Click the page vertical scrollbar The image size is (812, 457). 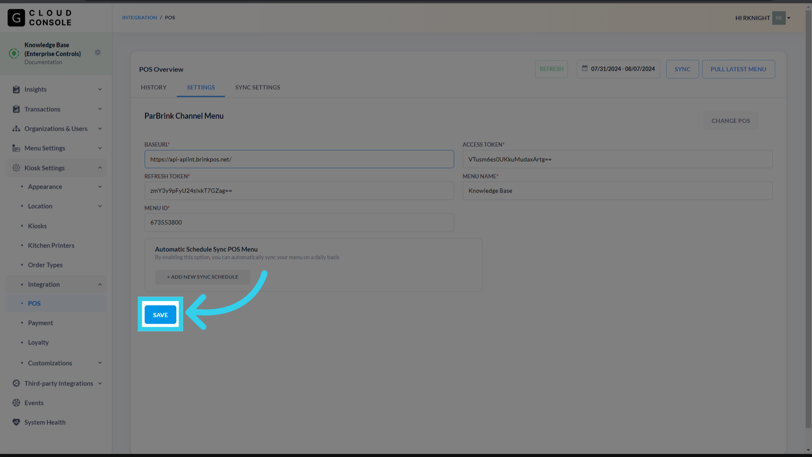coord(808,219)
